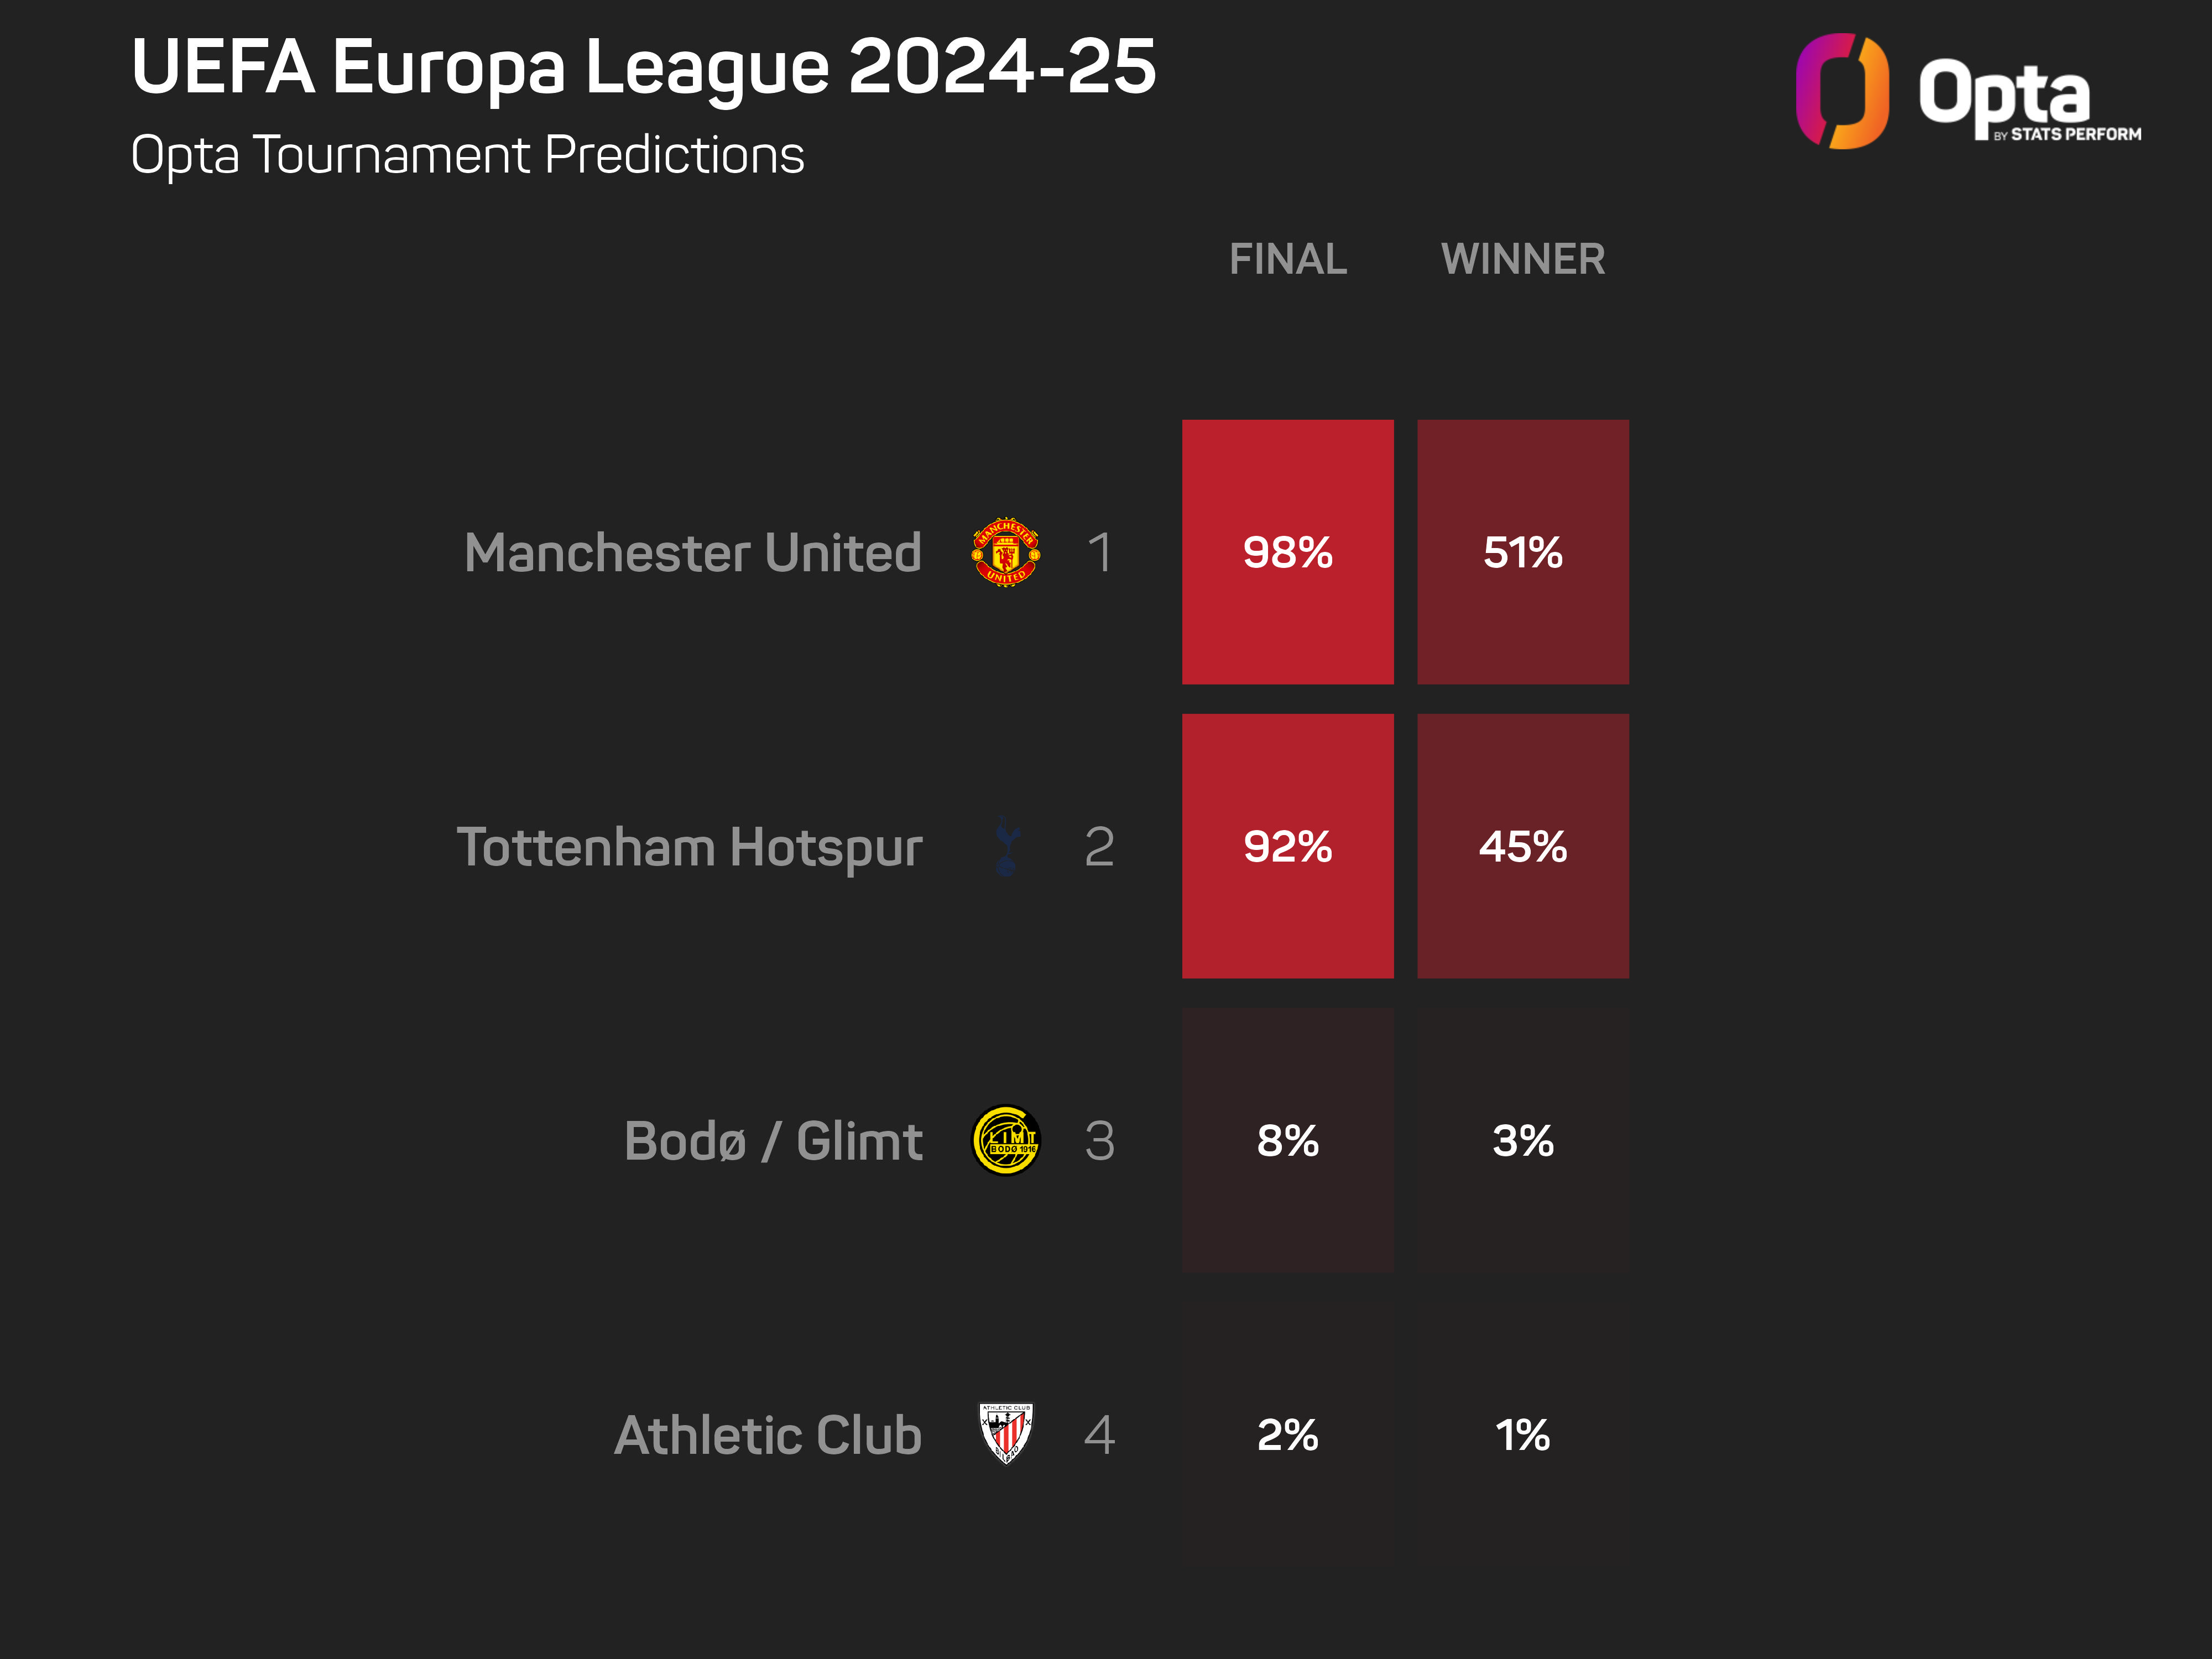Select the WINNER column header
This screenshot has width=2212, height=1659.
coord(1522,259)
